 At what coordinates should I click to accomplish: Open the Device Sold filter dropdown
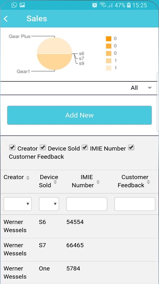point(49,204)
